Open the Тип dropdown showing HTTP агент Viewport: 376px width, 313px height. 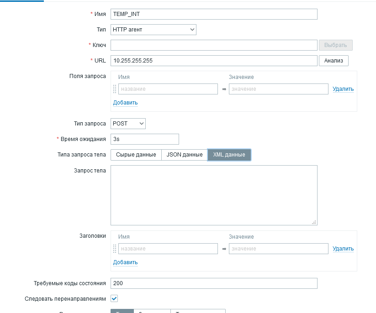(153, 29)
